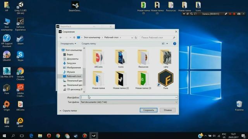This screenshot has height=139, width=248.
Task: Collapse folders with Скрыть папки
Action: (68, 111)
